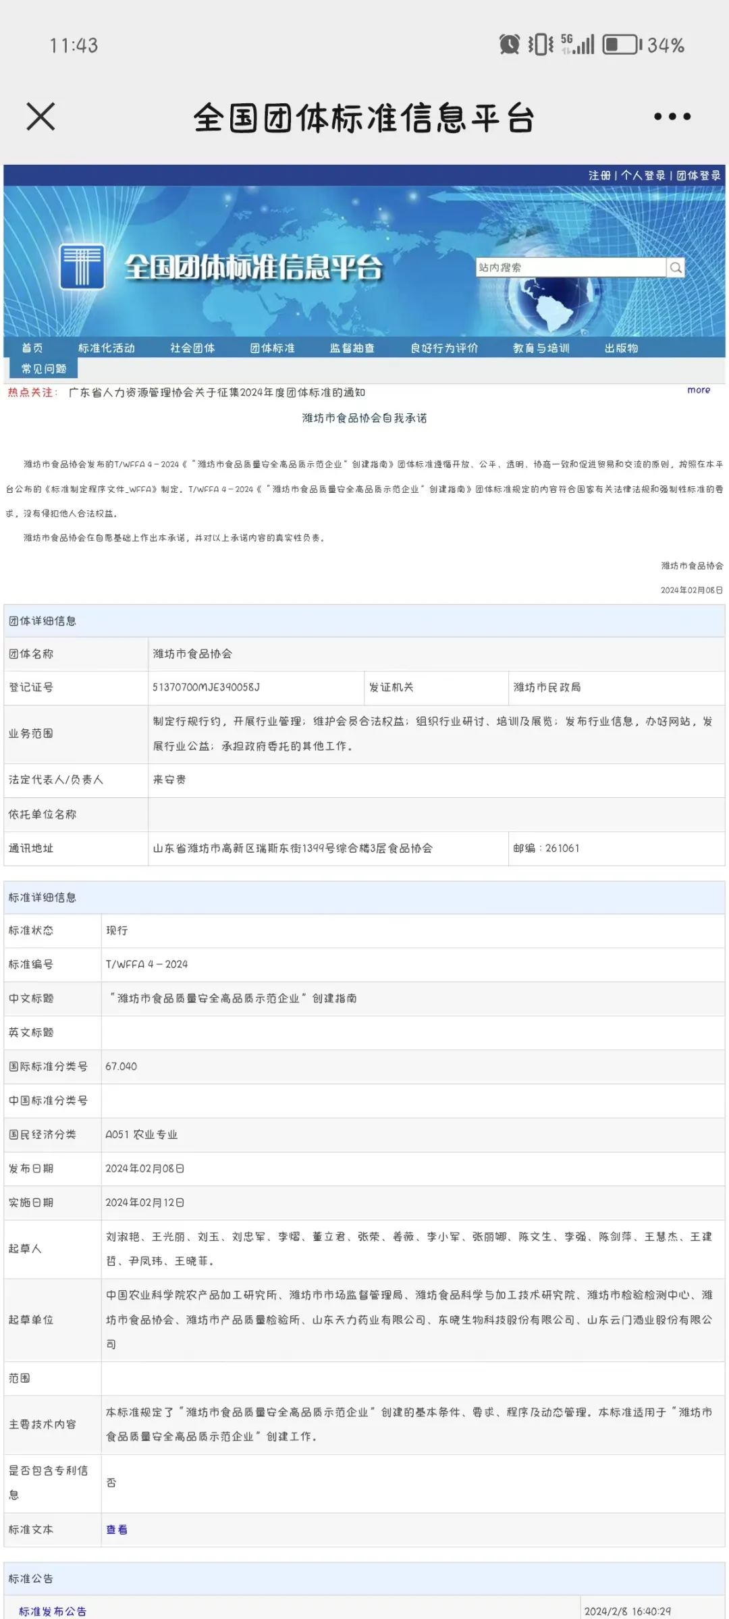Open 标准化活动 navigation item
The width and height of the screenshot is (729, 1619).
coord(107,348)
